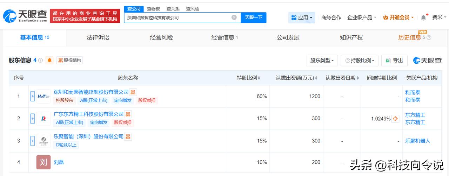The height and width of the screenshot is (176, 449).
Task: Switch to the 法律诉讼 tab
Action: click(98, 37)
